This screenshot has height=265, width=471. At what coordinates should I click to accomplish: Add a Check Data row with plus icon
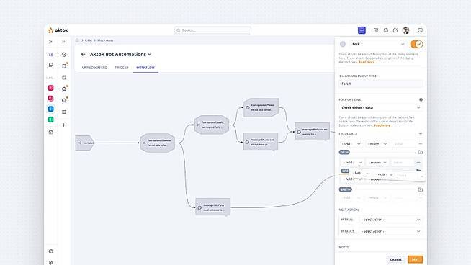(421, 133)
